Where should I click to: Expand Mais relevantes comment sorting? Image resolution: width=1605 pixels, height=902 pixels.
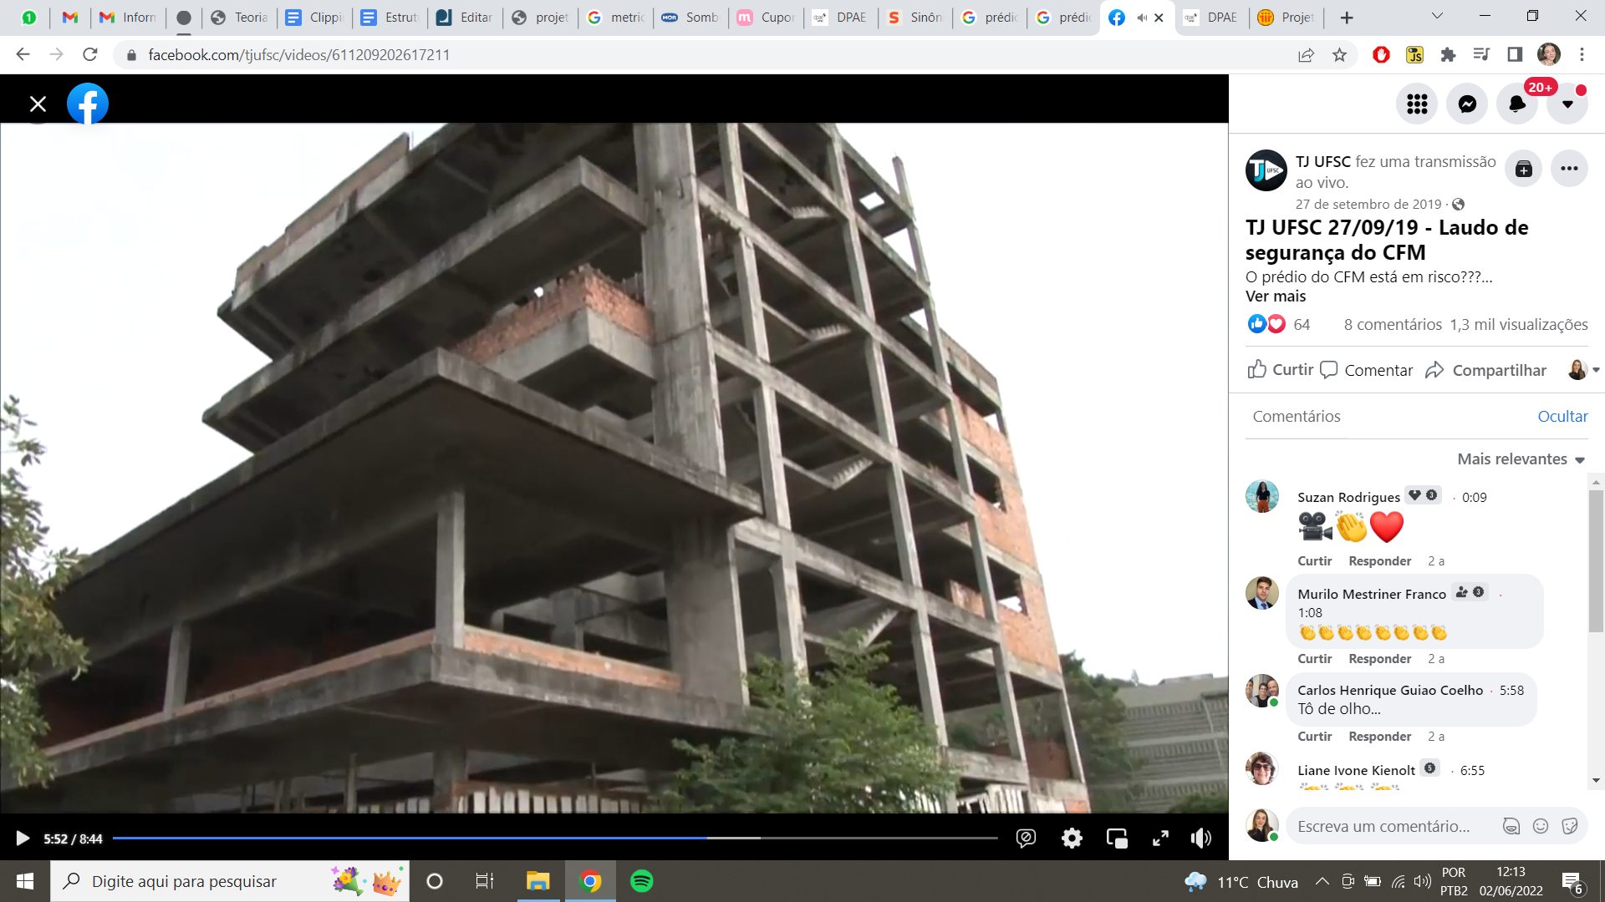pyautogui.click(x=1521, y=459)
